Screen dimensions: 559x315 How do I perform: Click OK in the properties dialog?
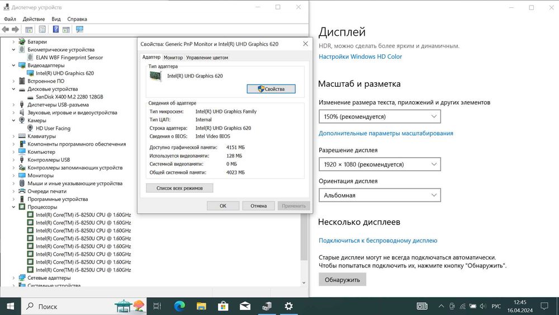pyautogui.click(x=223, y=206)
